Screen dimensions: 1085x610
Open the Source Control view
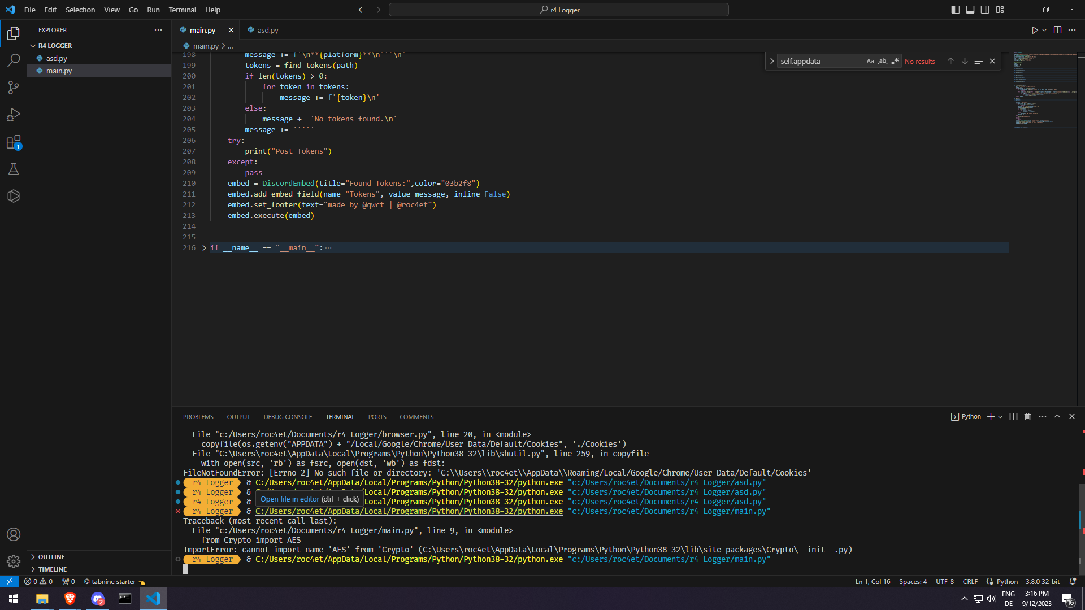click(x=14, y=87)
